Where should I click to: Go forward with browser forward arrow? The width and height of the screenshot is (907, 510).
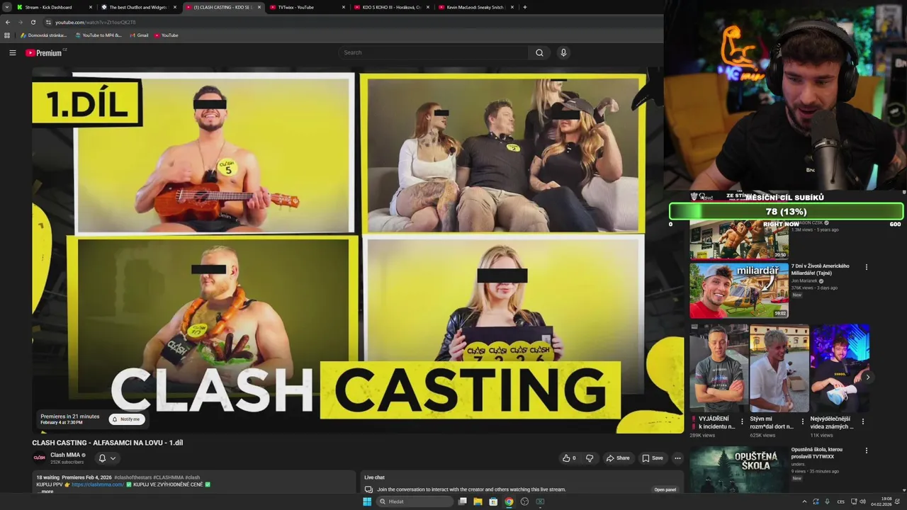click(20, 22)
